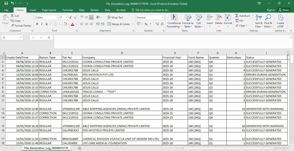Click the Decrease Decimal icon
294x151 pixels.
pyautogui.click(x=162, y=24)
